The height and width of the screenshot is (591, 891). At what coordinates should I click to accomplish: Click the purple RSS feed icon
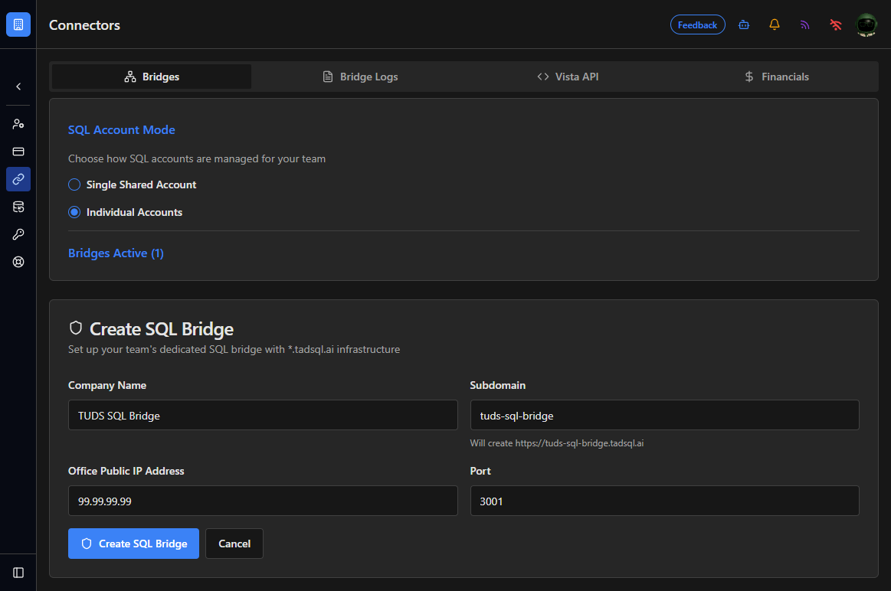(804, 25)
